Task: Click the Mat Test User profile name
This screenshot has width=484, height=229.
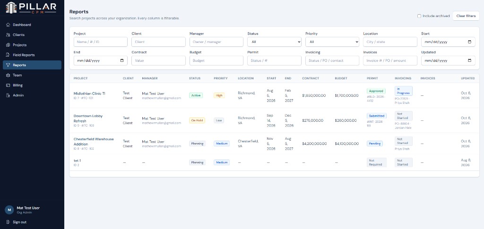Action: pyautogui.click(x=28, y=208)
